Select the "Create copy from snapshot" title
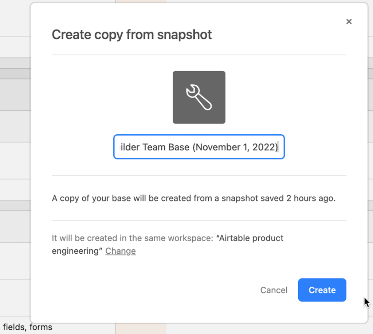 tap(132, 34)
